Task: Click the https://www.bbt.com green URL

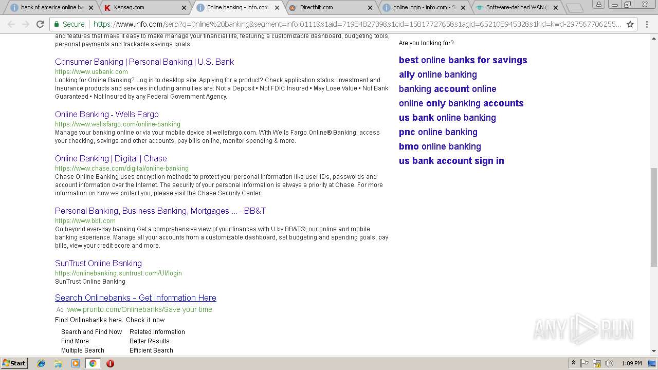Action: [85, 221]
